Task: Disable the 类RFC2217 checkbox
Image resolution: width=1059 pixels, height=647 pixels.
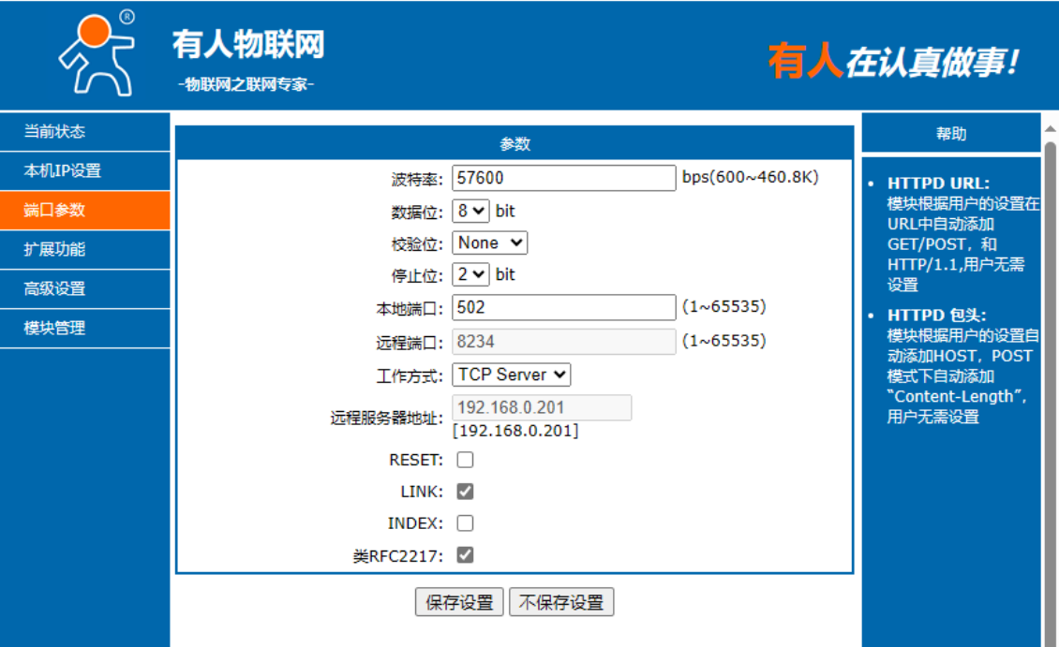Action: pyautogui.click(x=465, y=555)
